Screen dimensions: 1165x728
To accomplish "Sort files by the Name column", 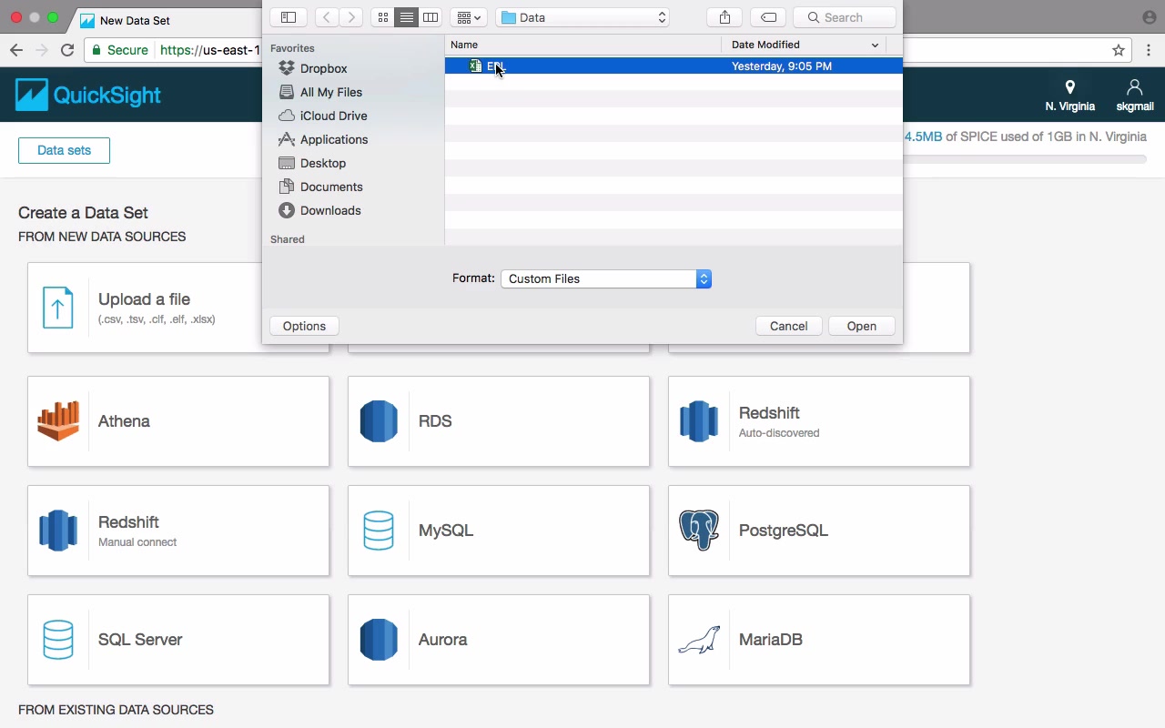I will click(582, 45).
